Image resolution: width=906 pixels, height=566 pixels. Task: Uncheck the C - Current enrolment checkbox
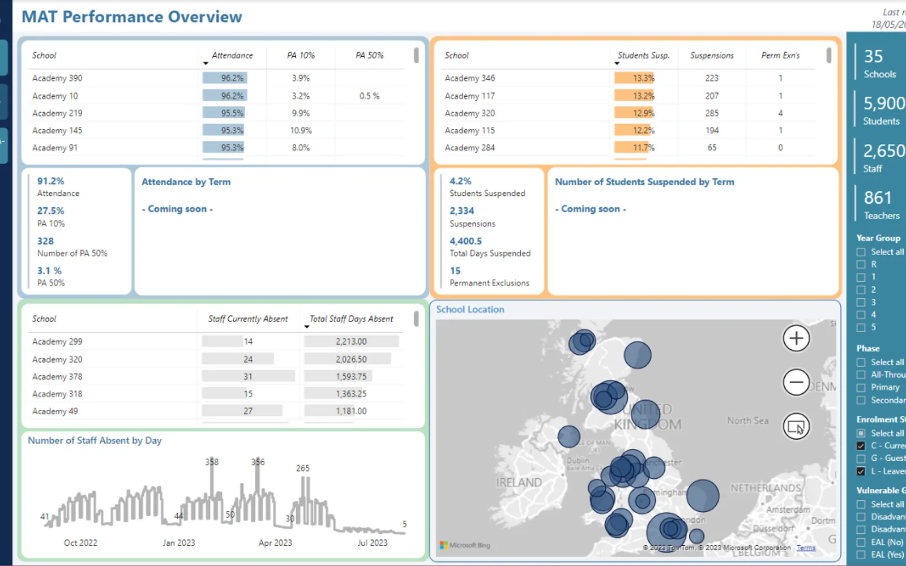pyautogui.click(x=861, y=446)
